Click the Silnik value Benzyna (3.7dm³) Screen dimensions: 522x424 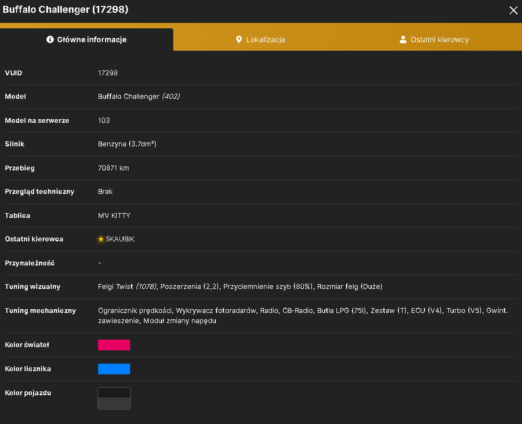[127, 144]
